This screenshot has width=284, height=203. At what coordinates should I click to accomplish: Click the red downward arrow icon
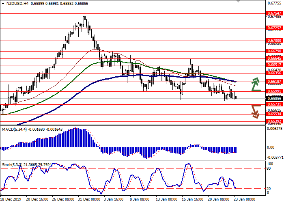(255, 111)
